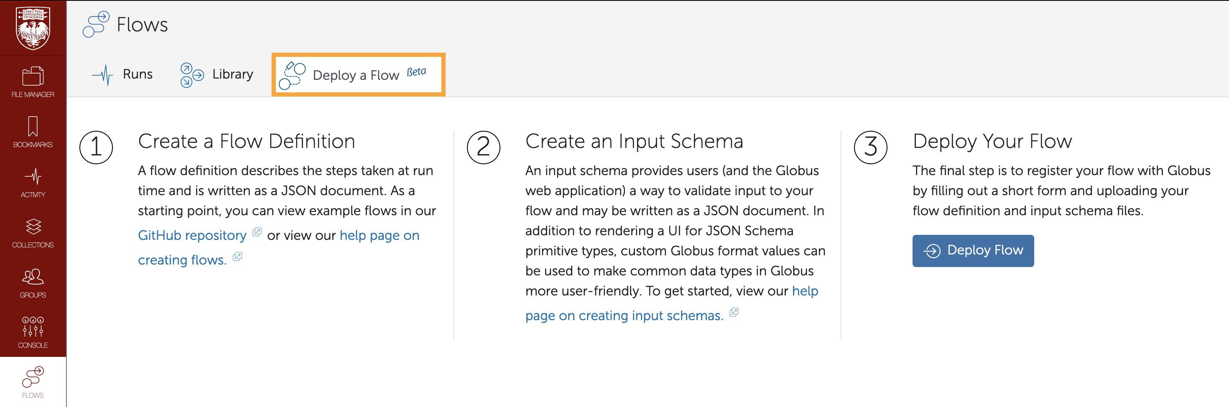The image size is (1229, 407).
Task: Select the Flows sidebar icon
Action: (33, 382)
